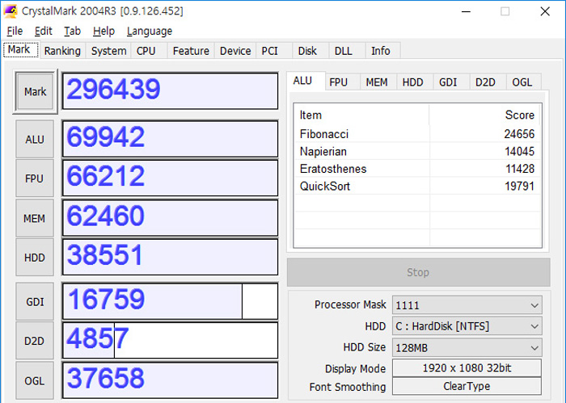Minimize the CrystalMark window
Viewport: 566px width, 403px height.
click(466, 11)
